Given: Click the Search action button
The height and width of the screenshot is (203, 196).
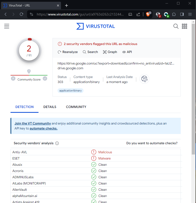Looking at the screenshot, I should 90,52.
